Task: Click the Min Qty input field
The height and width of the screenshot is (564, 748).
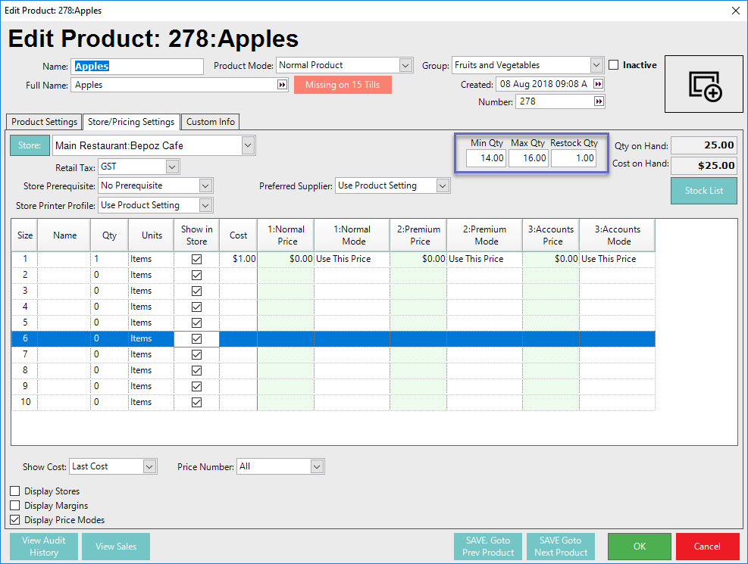Action: coord(486,158)
